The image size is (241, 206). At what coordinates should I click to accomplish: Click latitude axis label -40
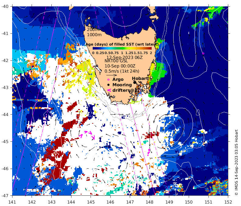[x=5, y=6]
